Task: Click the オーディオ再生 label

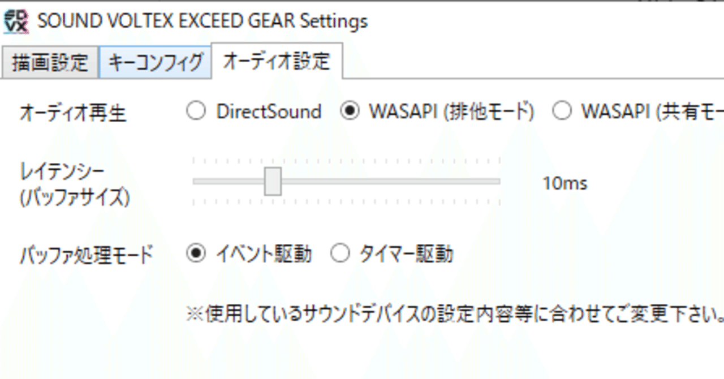Action: 73,113
